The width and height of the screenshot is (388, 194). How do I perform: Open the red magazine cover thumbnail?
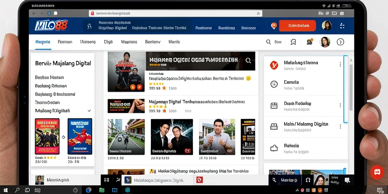click(47, 136)
